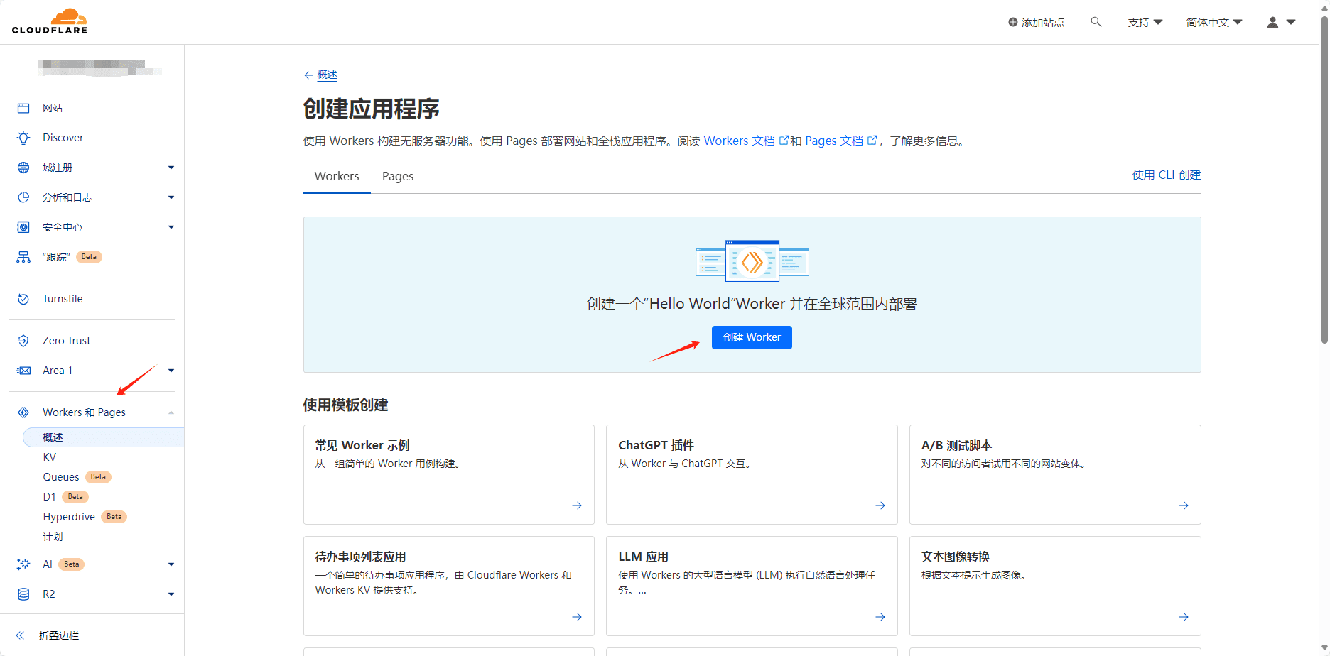Click the 创建 Worker button
This screenshot has width=1330, height=656.
pos(752,337)
